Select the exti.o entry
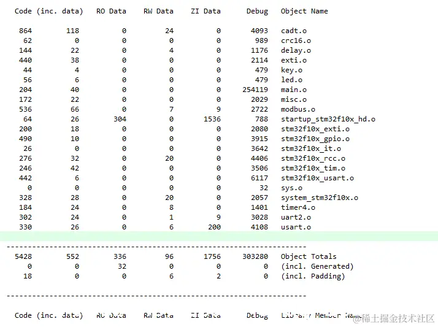This screenshot has height=327, width=438. point(294,60)
